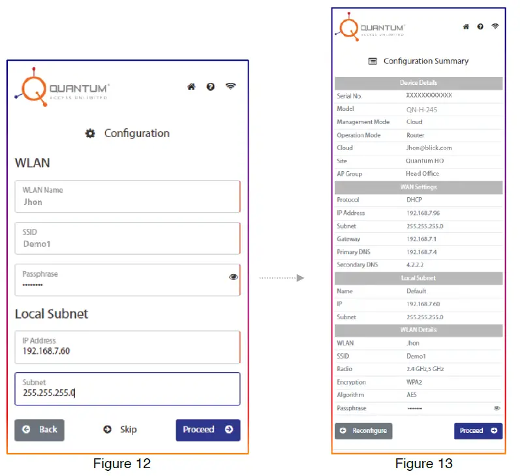The image size is (520, 476).
Task: Click the cloud account Jhon@blick.com
Action: point(429,148)
